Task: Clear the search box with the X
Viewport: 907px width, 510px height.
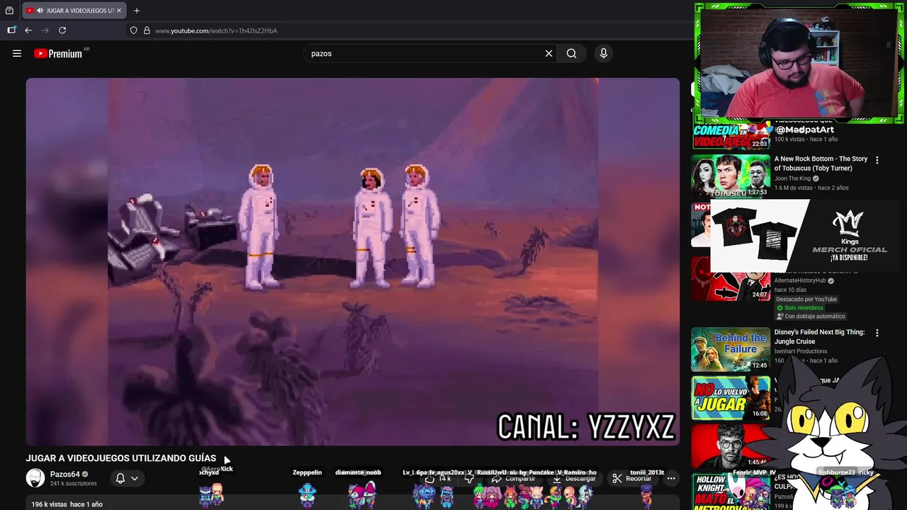Action: point(548,53)
